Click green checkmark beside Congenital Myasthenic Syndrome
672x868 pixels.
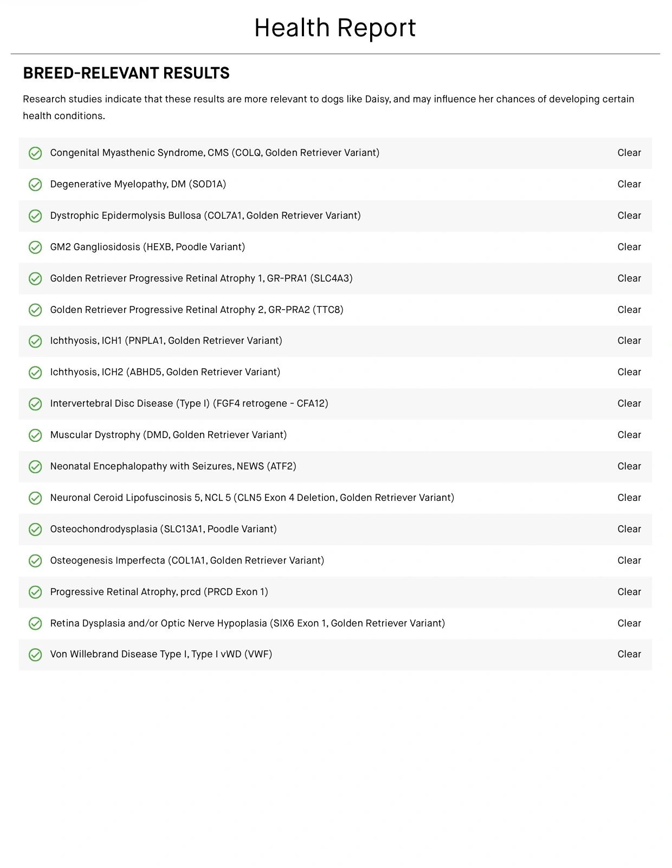click(x=35, y=153)
